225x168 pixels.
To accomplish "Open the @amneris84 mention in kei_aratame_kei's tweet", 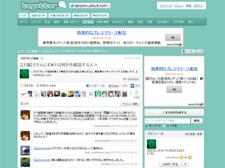I will 42,148.
